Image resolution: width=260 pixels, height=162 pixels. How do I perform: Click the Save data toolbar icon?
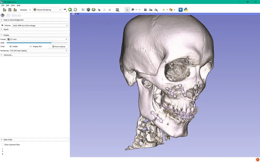tap(15, 10)
